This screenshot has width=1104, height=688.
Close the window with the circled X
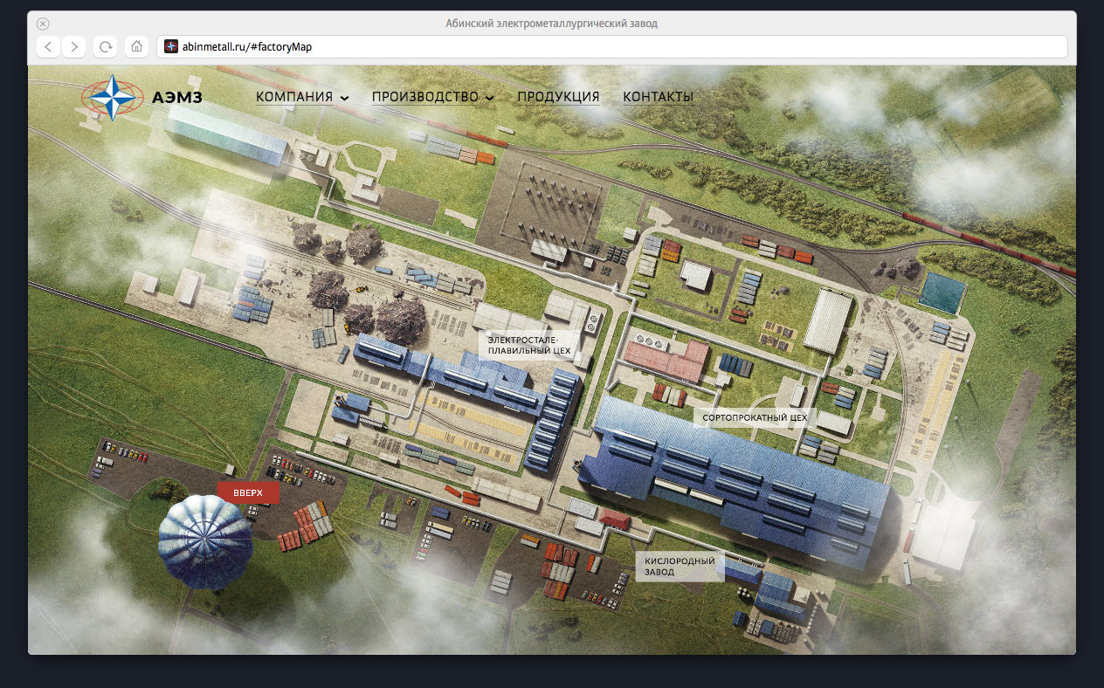point(43,24)
